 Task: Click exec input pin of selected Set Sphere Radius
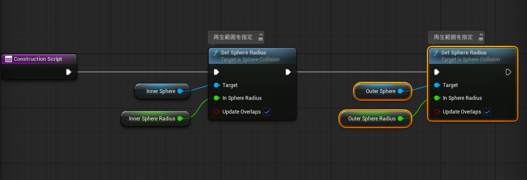[x=436, y=72]
